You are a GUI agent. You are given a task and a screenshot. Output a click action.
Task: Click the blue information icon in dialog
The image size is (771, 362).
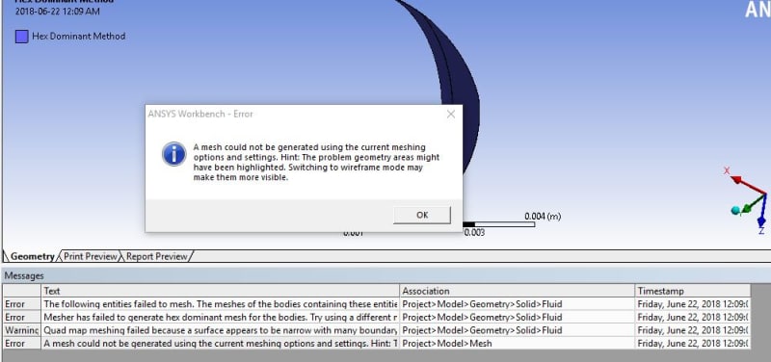coord(174,154)
